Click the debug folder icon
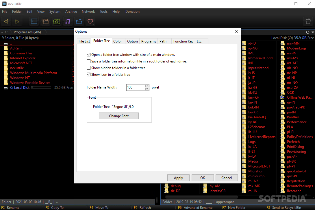 pos(166,186)
